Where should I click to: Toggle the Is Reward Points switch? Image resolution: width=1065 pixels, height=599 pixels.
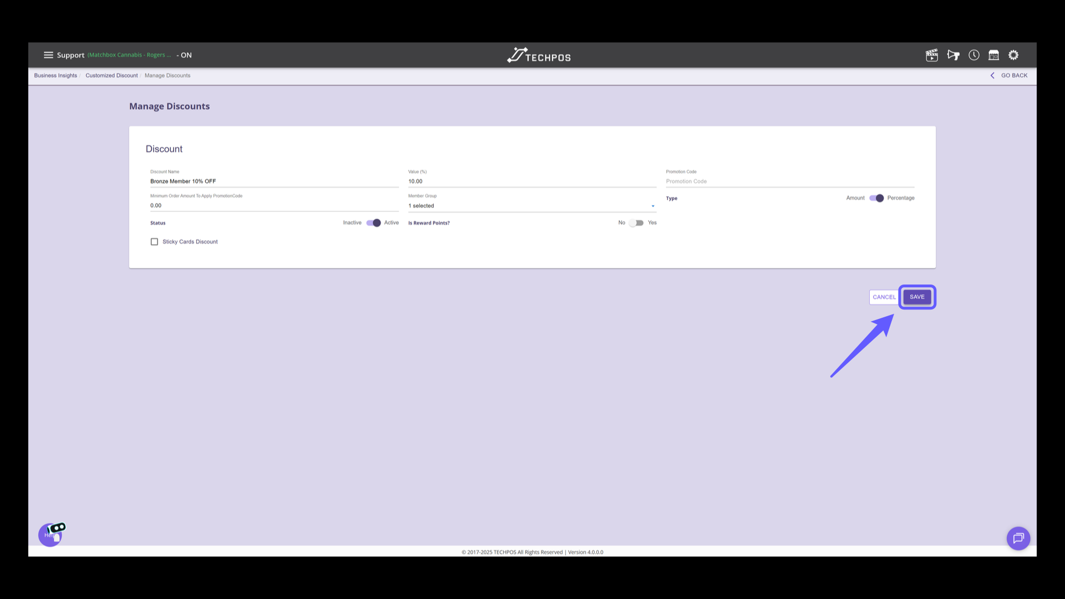point(636,223)
